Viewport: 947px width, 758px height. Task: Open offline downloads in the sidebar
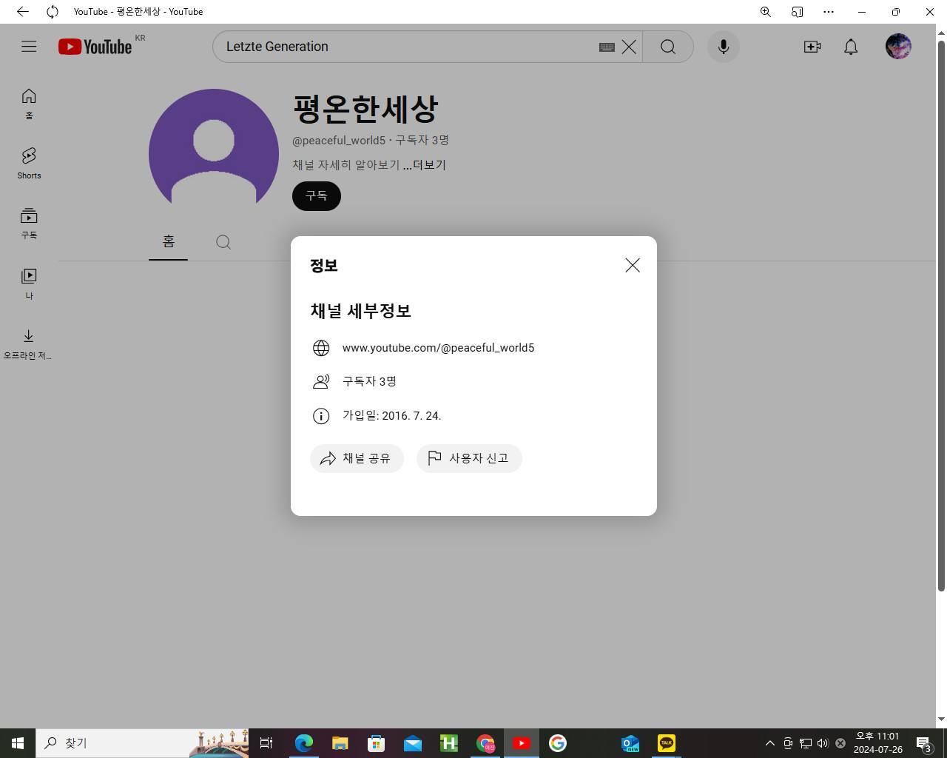pyautogui.click(x=29, y=344)
